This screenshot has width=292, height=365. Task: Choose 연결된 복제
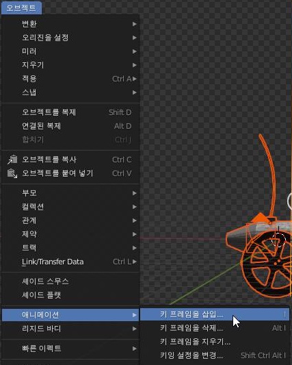tap(70, 126)
